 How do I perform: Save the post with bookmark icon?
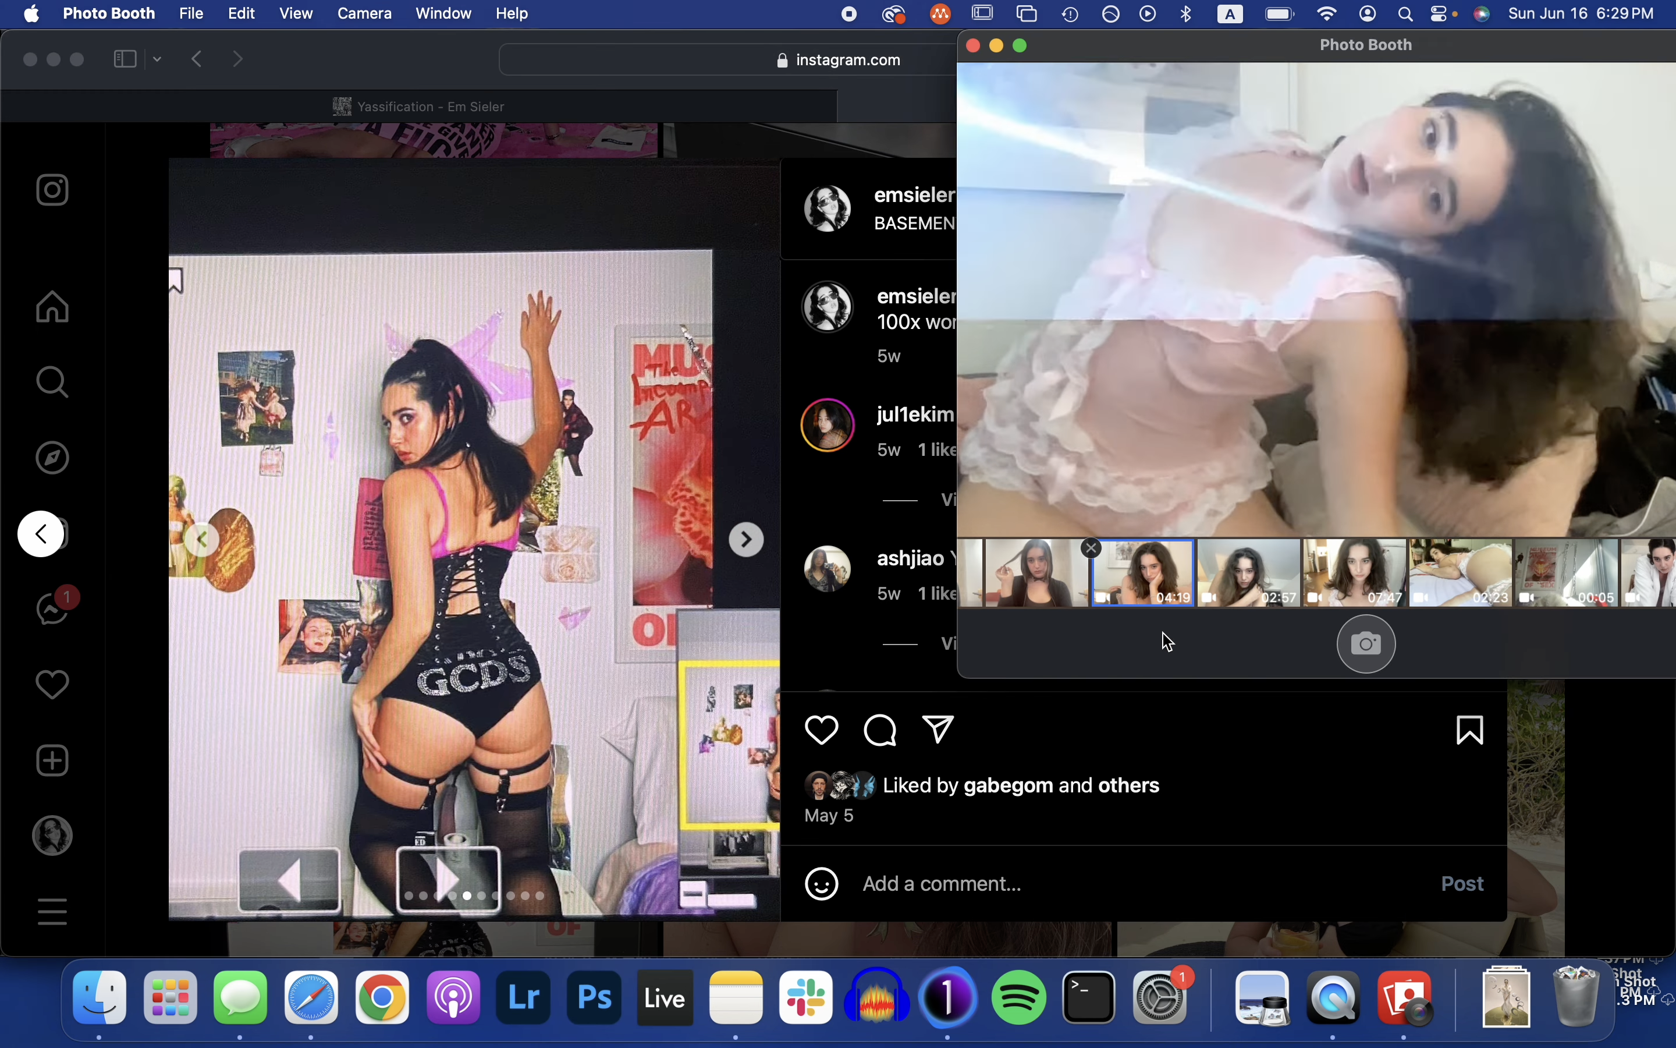pos(1469,731)
